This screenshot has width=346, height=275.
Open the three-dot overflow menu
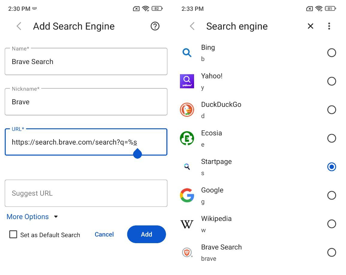click(329, 26)
